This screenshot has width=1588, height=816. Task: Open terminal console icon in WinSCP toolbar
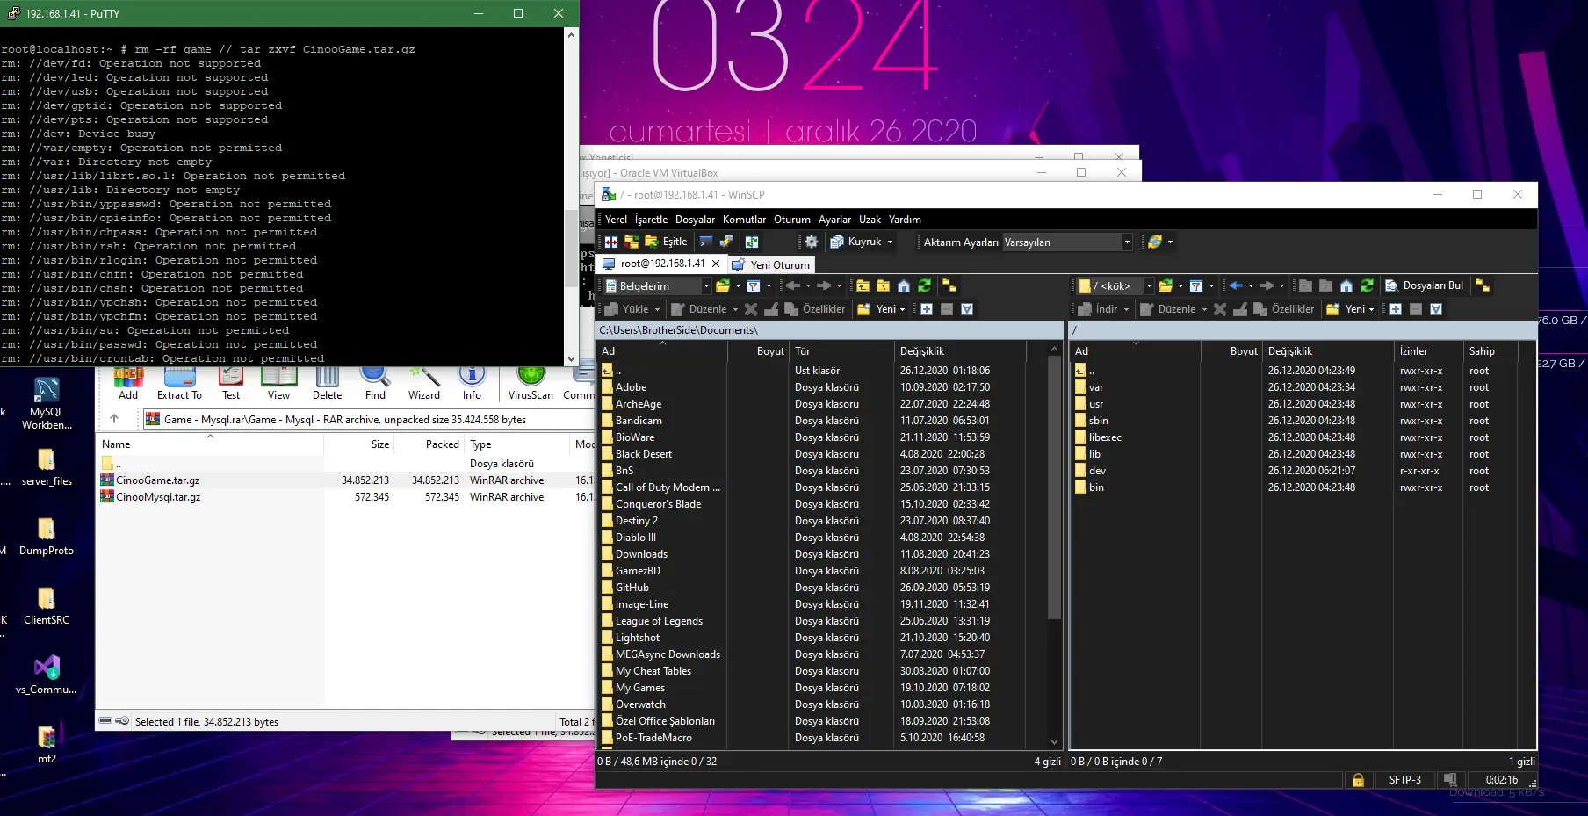(705, 242)
